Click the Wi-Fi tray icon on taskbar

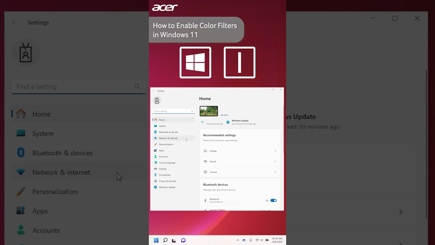point(257,240)
